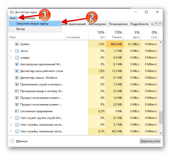Click icon of Системные прерывания
Screen dimensions: 171x155
click(17, 111)
